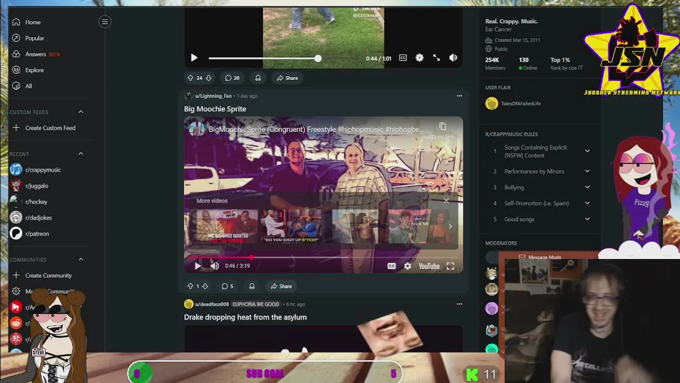Open Answers BETA in sidebar
This screenshot has height=383, width=680.
[x=42, y=54]
